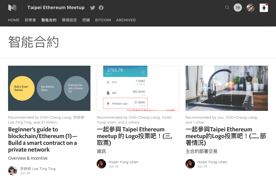276x189 pixels.
Task: Open the Logo投票吧 (二, 部署情況) article
Action: [226, 136]
